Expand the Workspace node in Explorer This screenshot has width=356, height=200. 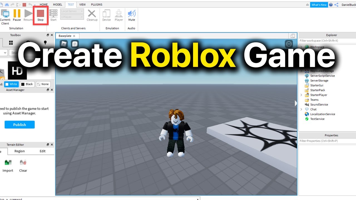(x=301, y=47)
